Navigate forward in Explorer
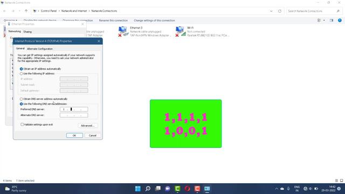 [13, 11]
